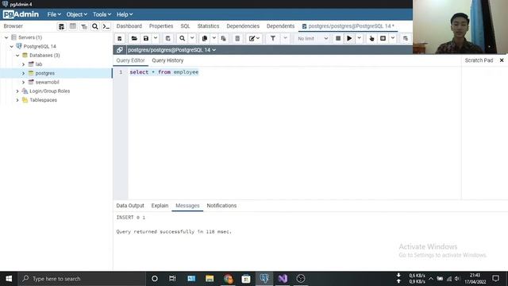Switch to the Properties tab
The width and height of the screenshot is (508, 286).
[161, 26]
